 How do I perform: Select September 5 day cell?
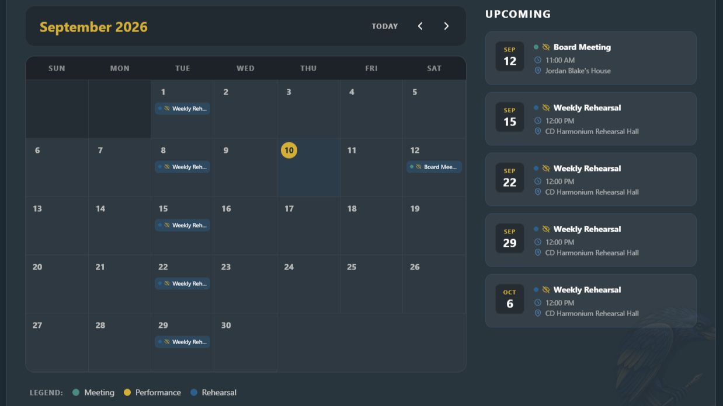(x=434, y=109)
